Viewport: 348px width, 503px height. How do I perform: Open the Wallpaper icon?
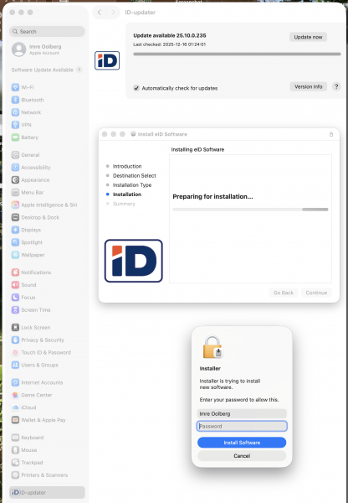click(15, 255)
